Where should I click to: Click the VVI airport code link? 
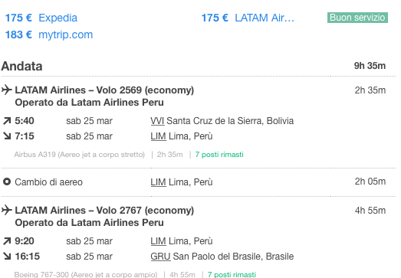click(157, 121)
